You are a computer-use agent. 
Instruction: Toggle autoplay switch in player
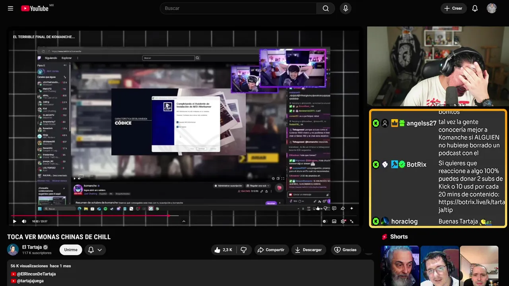pos(324,221)
